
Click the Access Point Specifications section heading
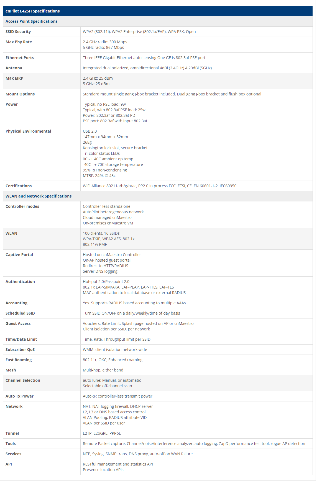pos(32,21)
